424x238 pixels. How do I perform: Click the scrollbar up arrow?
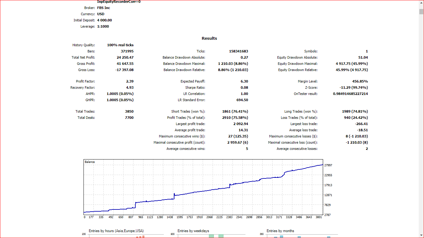point(421,3)
